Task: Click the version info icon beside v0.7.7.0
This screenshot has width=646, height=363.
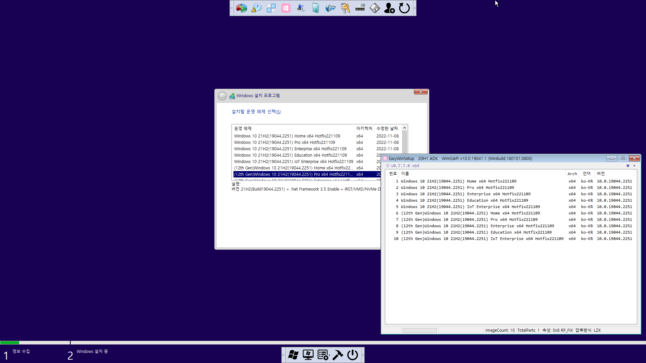Action: (x=388, y=166)
